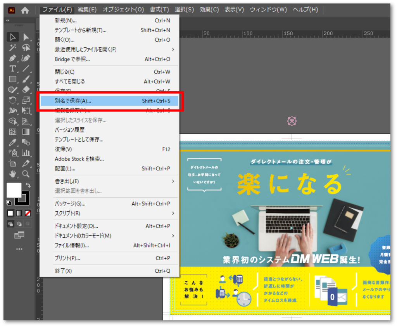Open Edit Toolbar three-dots button
397x327 pixels.
click(x=19, y=249)
